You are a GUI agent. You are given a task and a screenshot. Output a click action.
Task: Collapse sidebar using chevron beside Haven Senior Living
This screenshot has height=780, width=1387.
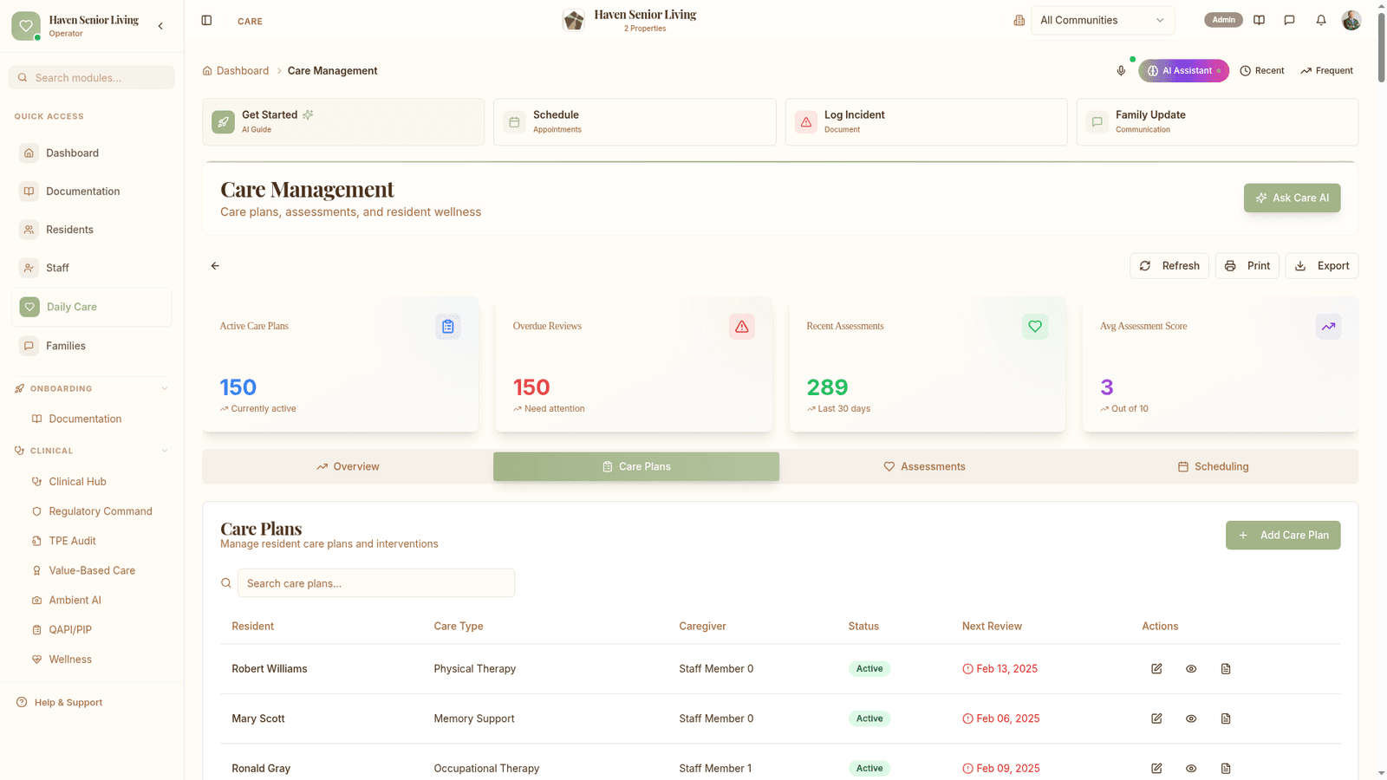[160, 26]
